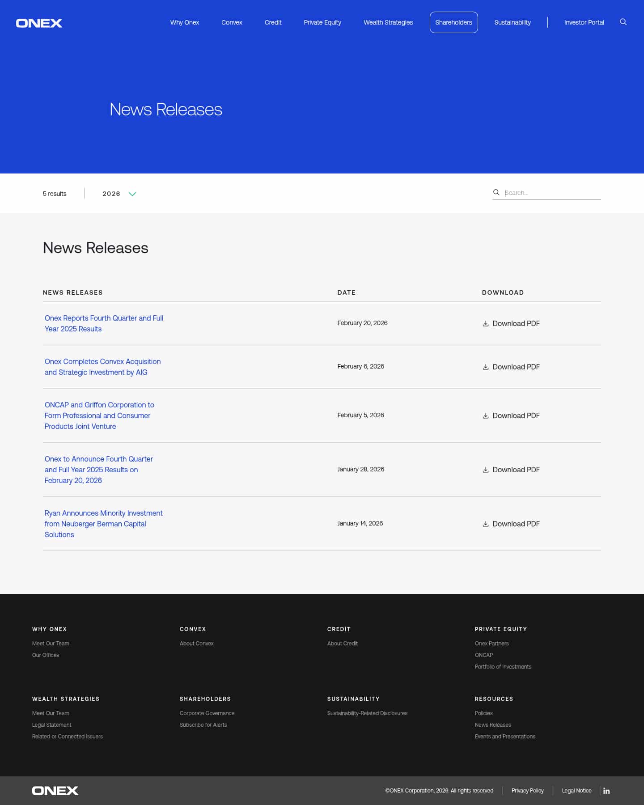644x805 pixels.
Task: Download PDF for the January 14, 2026 release
Action: tap(511, 524)
